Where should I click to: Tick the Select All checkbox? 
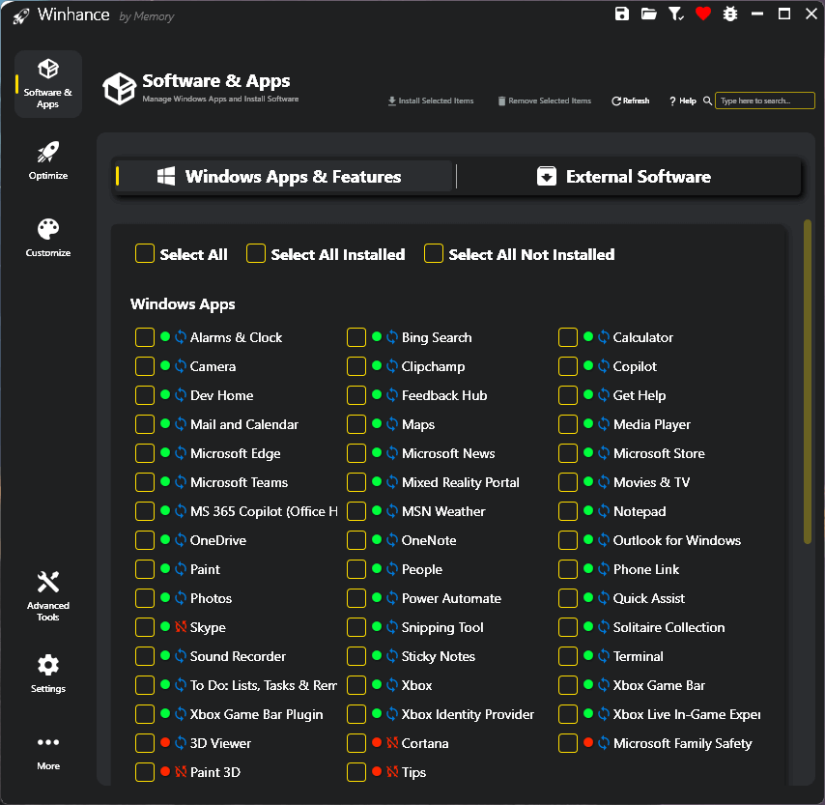click(145, 254)
